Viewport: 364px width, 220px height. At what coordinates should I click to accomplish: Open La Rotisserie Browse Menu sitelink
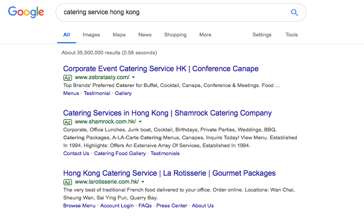[79, 206]
